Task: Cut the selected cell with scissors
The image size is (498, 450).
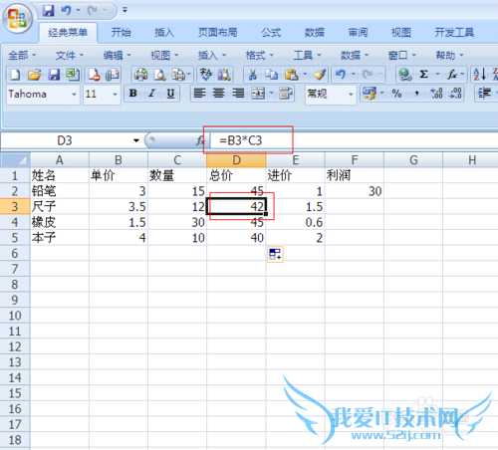Action: pyautogui.click(x=253, y=75)
